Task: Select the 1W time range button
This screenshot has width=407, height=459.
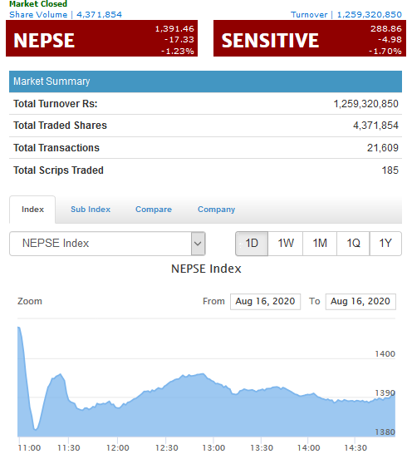Action: point(286,244)
